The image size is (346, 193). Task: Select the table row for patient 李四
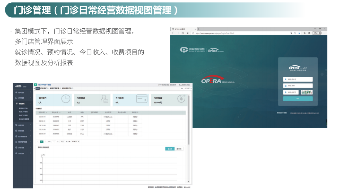[89, 126]
